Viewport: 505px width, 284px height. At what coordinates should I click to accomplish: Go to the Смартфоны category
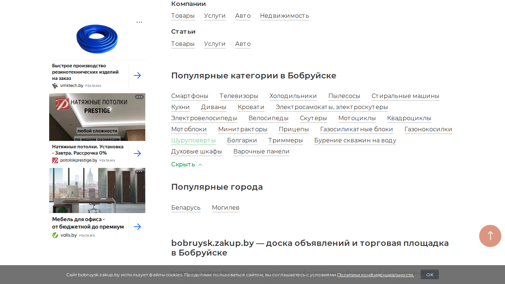(190, 96)
